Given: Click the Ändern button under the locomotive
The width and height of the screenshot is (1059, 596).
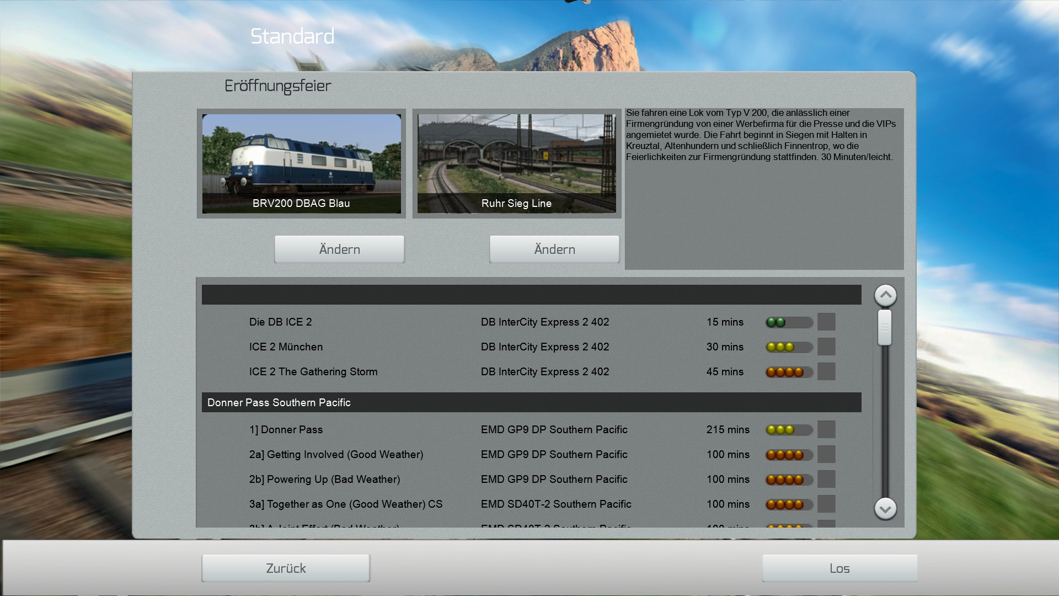Looking at the screenshot, I should [339, 249].
